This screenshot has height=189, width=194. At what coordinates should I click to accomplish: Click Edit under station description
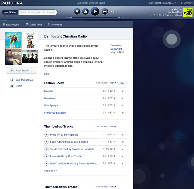(x=46, y=74)
